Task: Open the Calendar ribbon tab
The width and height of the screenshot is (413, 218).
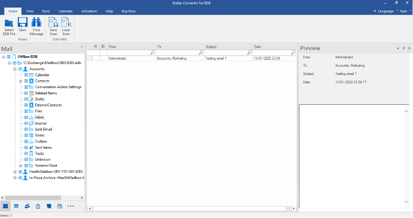Action: click(65, 11)
